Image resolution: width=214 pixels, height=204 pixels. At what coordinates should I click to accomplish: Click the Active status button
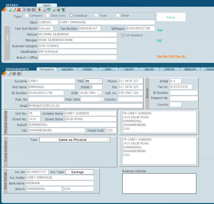(171, 17)
